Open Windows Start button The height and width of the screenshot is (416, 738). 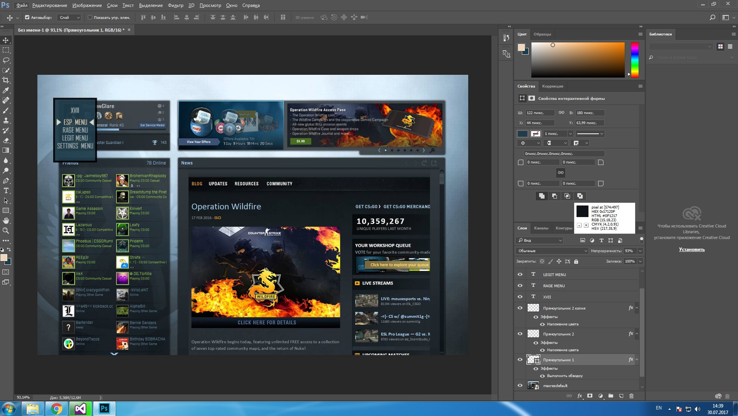(x=9, y=409)
